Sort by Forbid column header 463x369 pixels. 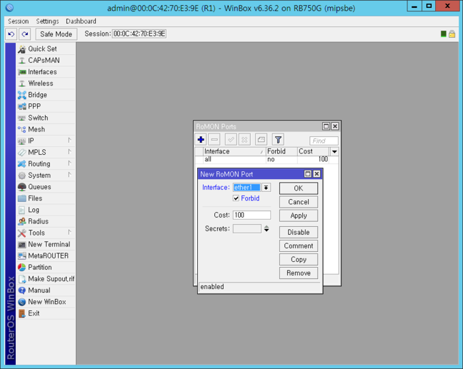point(281,151)
